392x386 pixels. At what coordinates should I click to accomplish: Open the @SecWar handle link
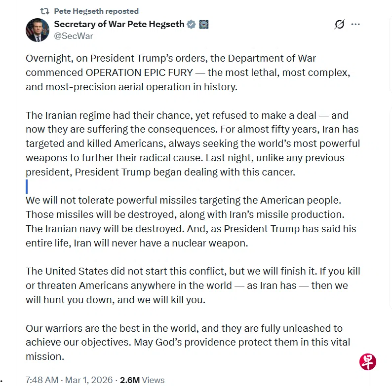(x=74, y=36)
